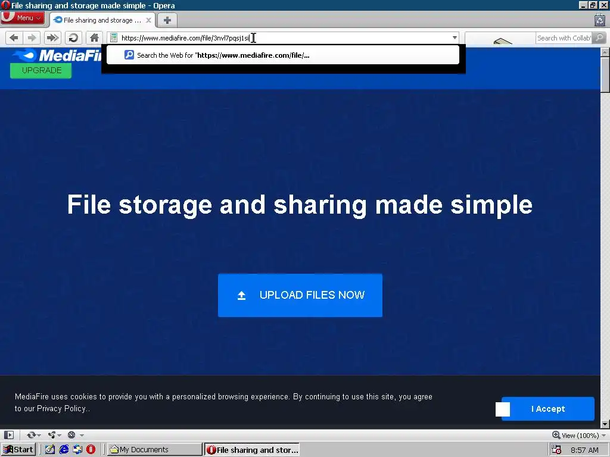This screenshot has width=610, height=457.
Task: Reload the page with Reload button
Action: [x=73, y=37]
